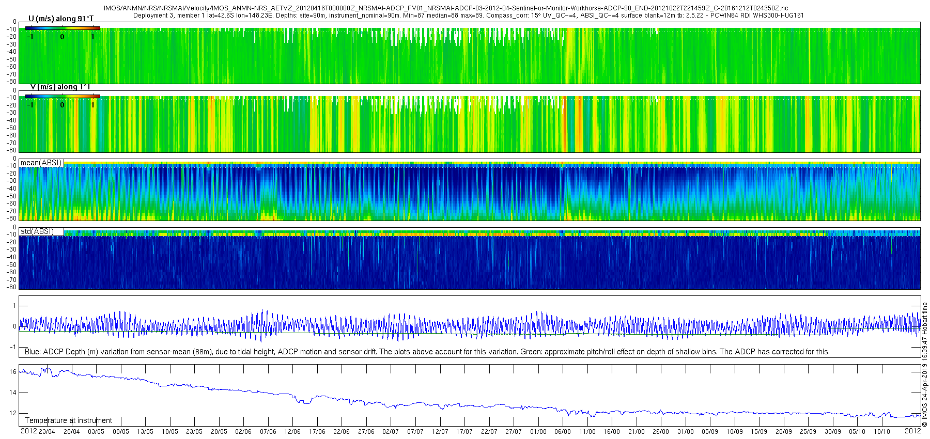The height and width of the screenshot is (439, 930).
Task: Click the 22/06 date tick label
Action: (342, 432)
